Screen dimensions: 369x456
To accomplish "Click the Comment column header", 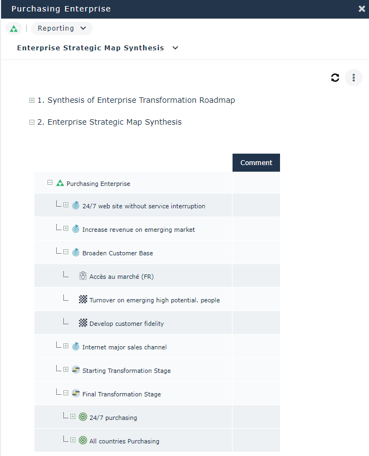I will (x=256, y=163).
